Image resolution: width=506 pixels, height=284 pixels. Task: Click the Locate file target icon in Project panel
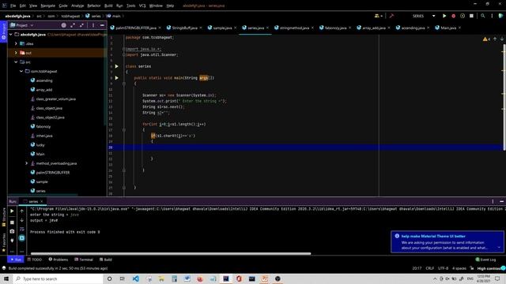(63, 25)
